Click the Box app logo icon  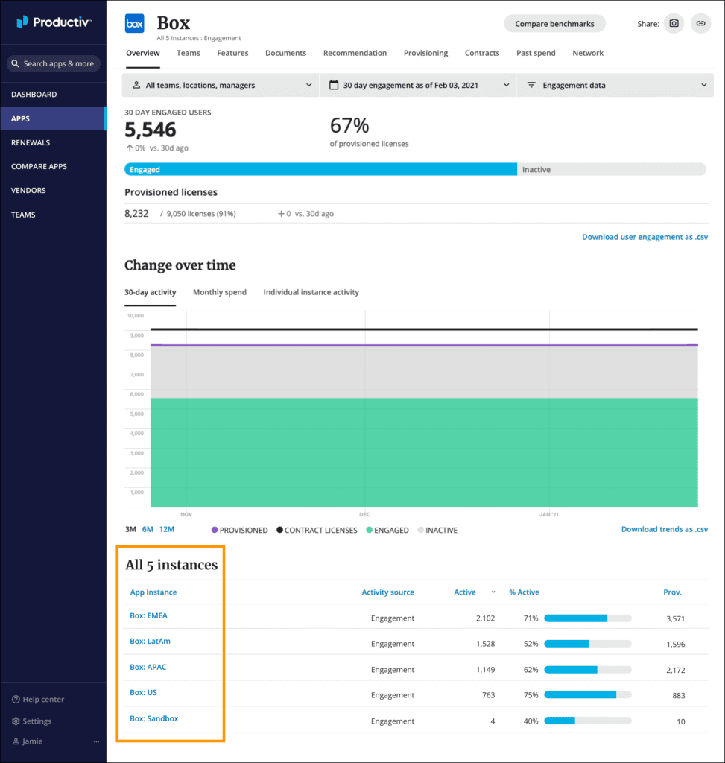[135, 23]
